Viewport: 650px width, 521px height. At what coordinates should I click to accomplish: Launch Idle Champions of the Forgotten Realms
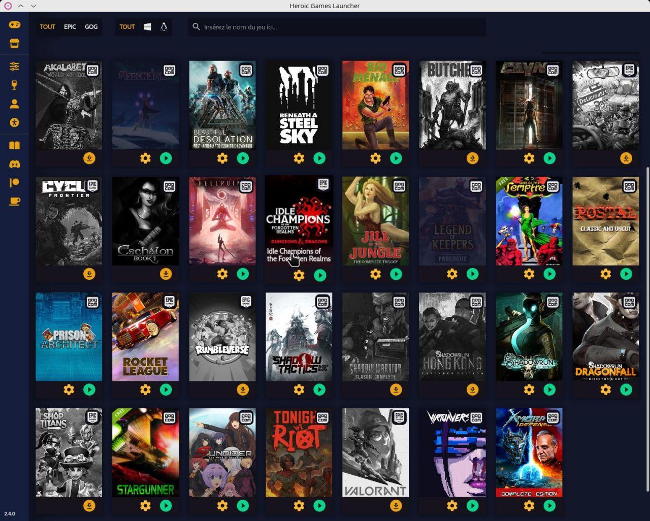pos(320,275)
